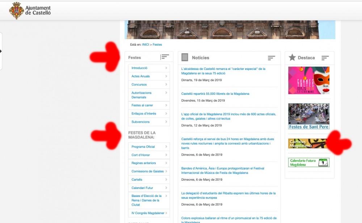The height and width of the screenshot is (223, 362).
Task: Open the Cort d'Honor menu entry
Action: pos(141,155)
